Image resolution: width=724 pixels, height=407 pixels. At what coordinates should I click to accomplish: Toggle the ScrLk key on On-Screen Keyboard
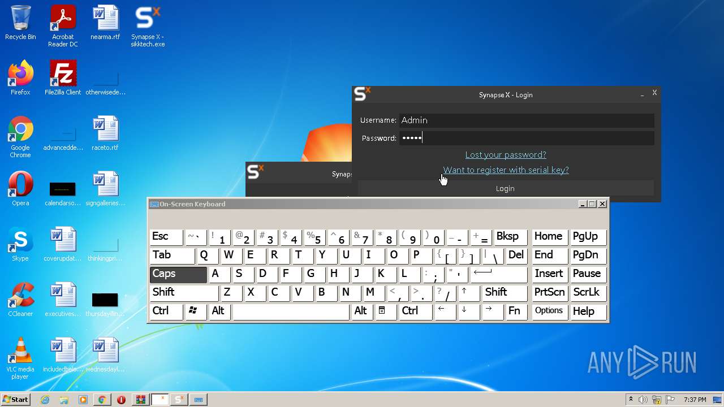point(588,293)
